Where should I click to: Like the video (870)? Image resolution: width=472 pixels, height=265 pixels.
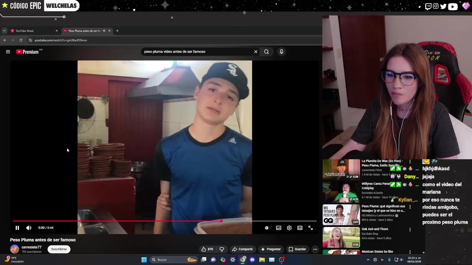[207, 249]
